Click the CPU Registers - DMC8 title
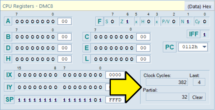 [28, 6]
